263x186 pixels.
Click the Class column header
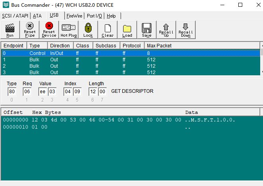83,46
